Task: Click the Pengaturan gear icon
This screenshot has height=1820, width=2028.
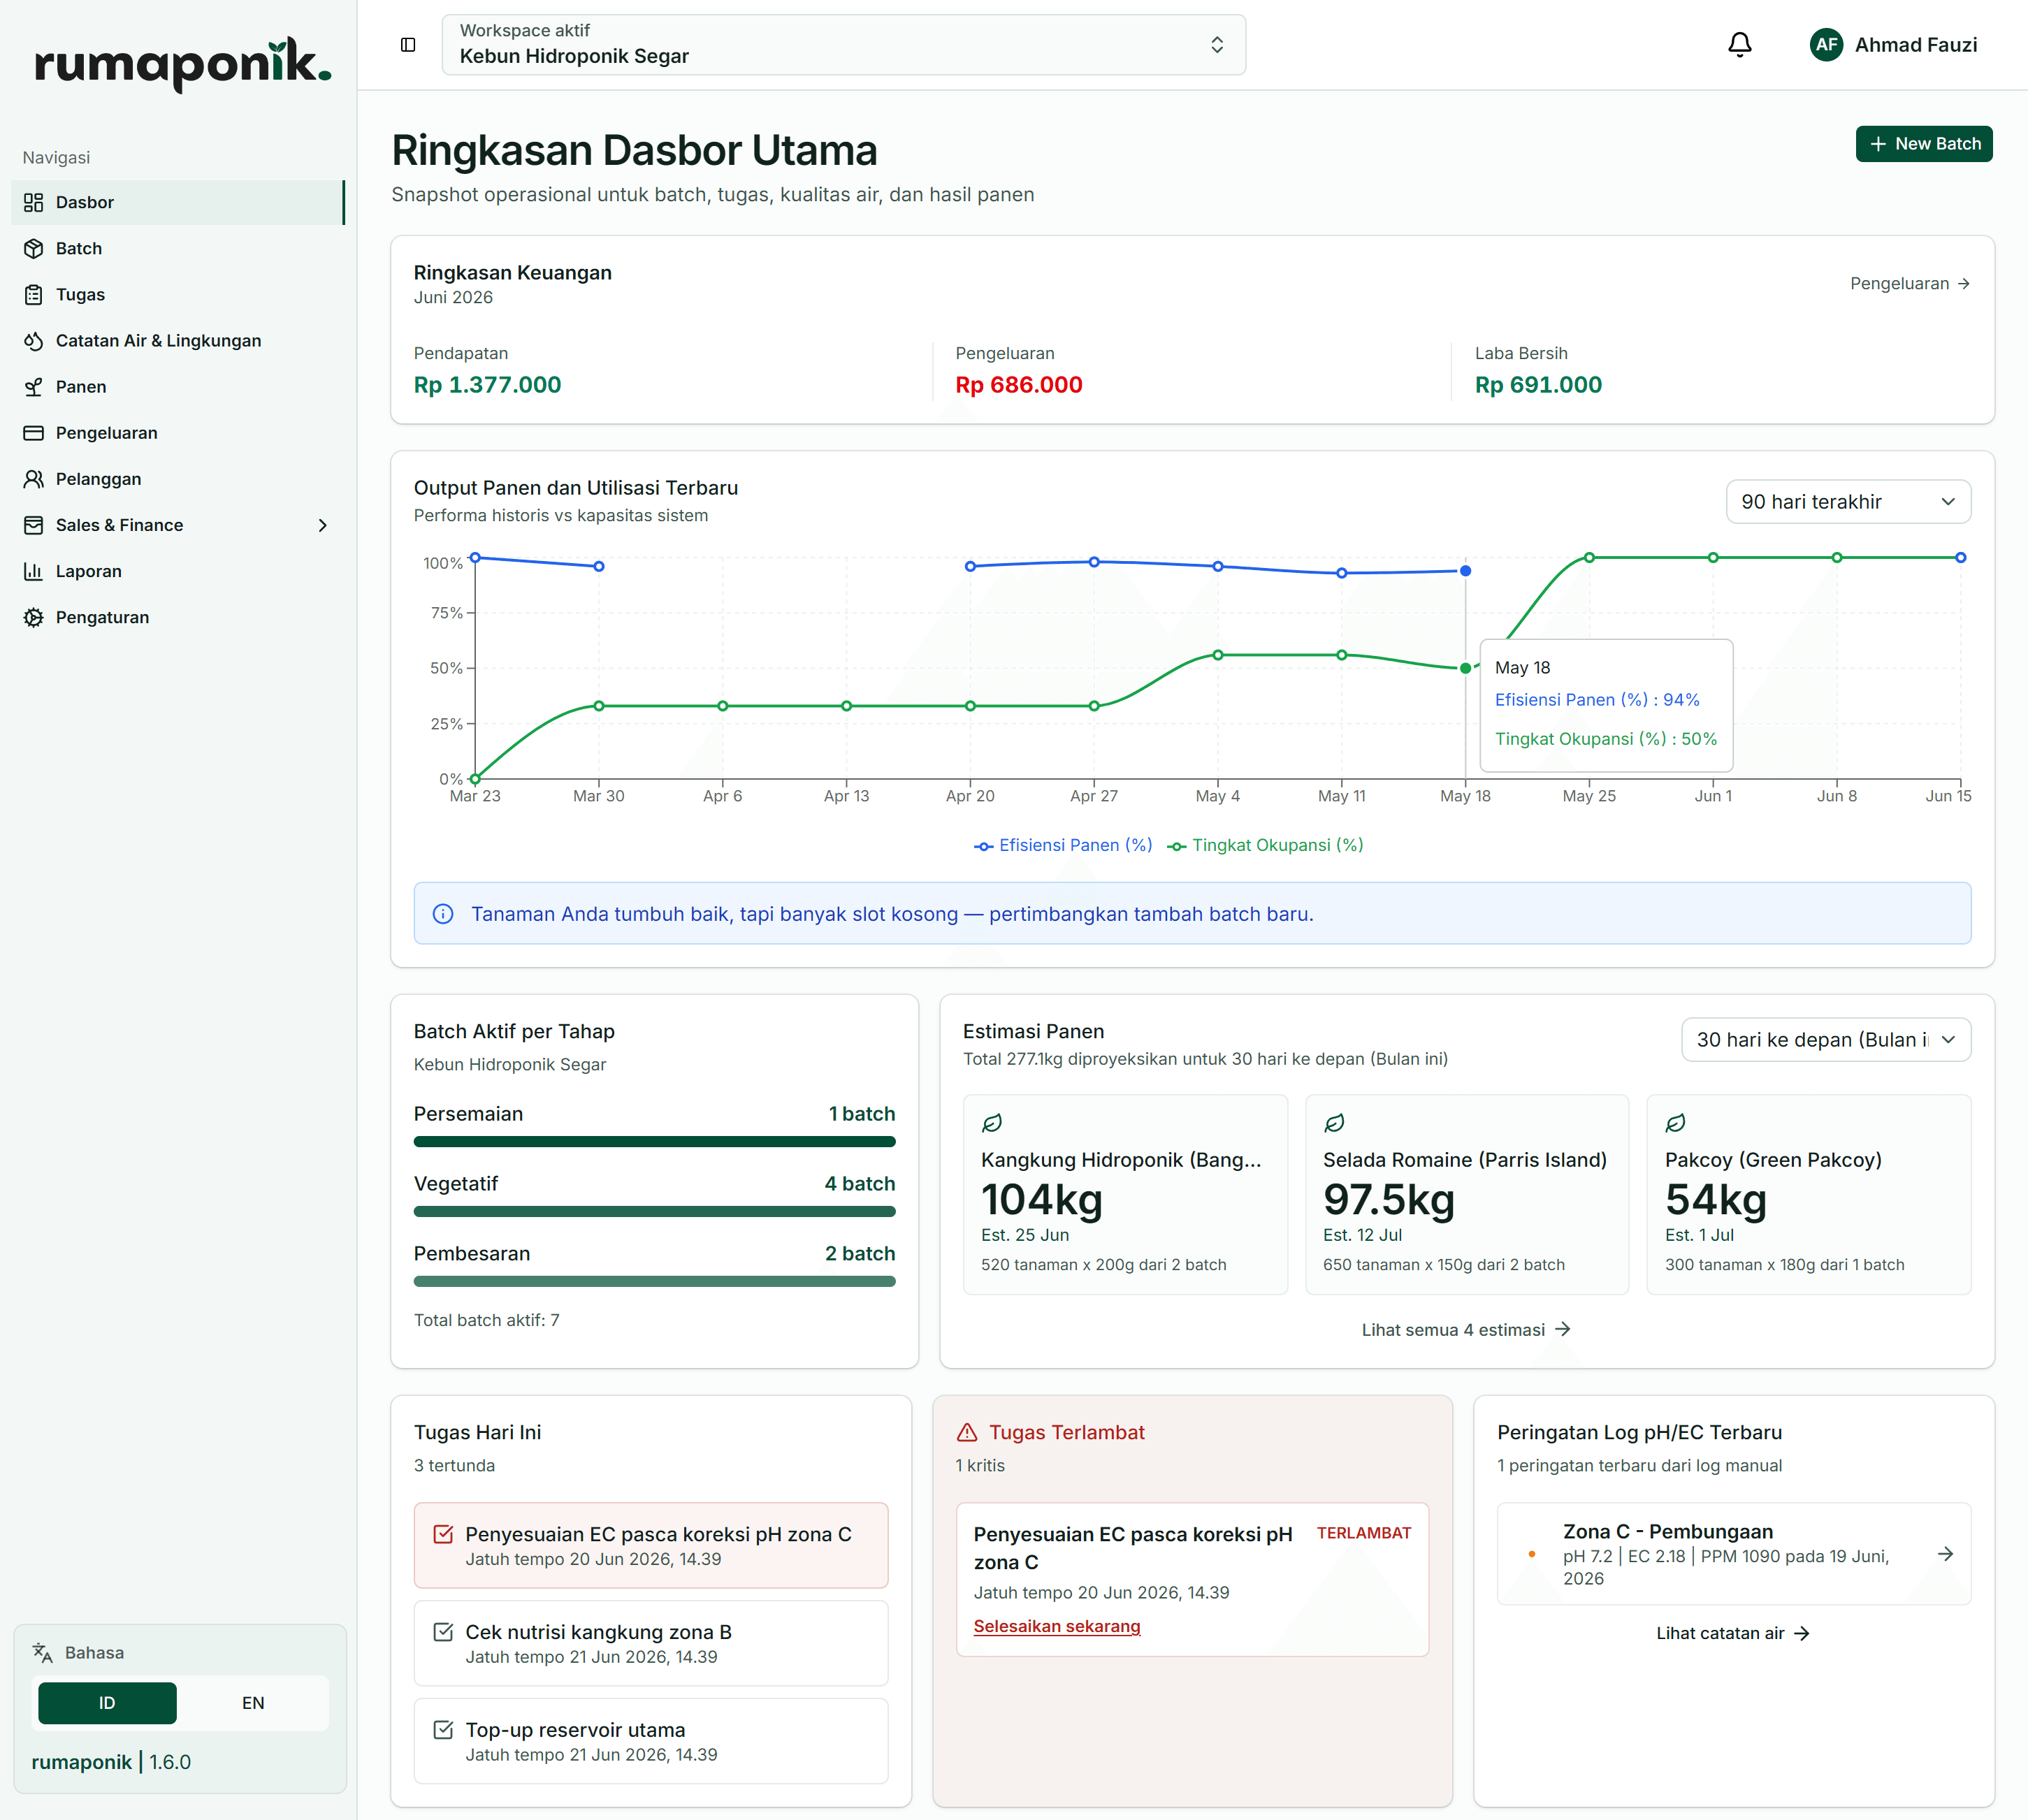Action: point(34,617)
